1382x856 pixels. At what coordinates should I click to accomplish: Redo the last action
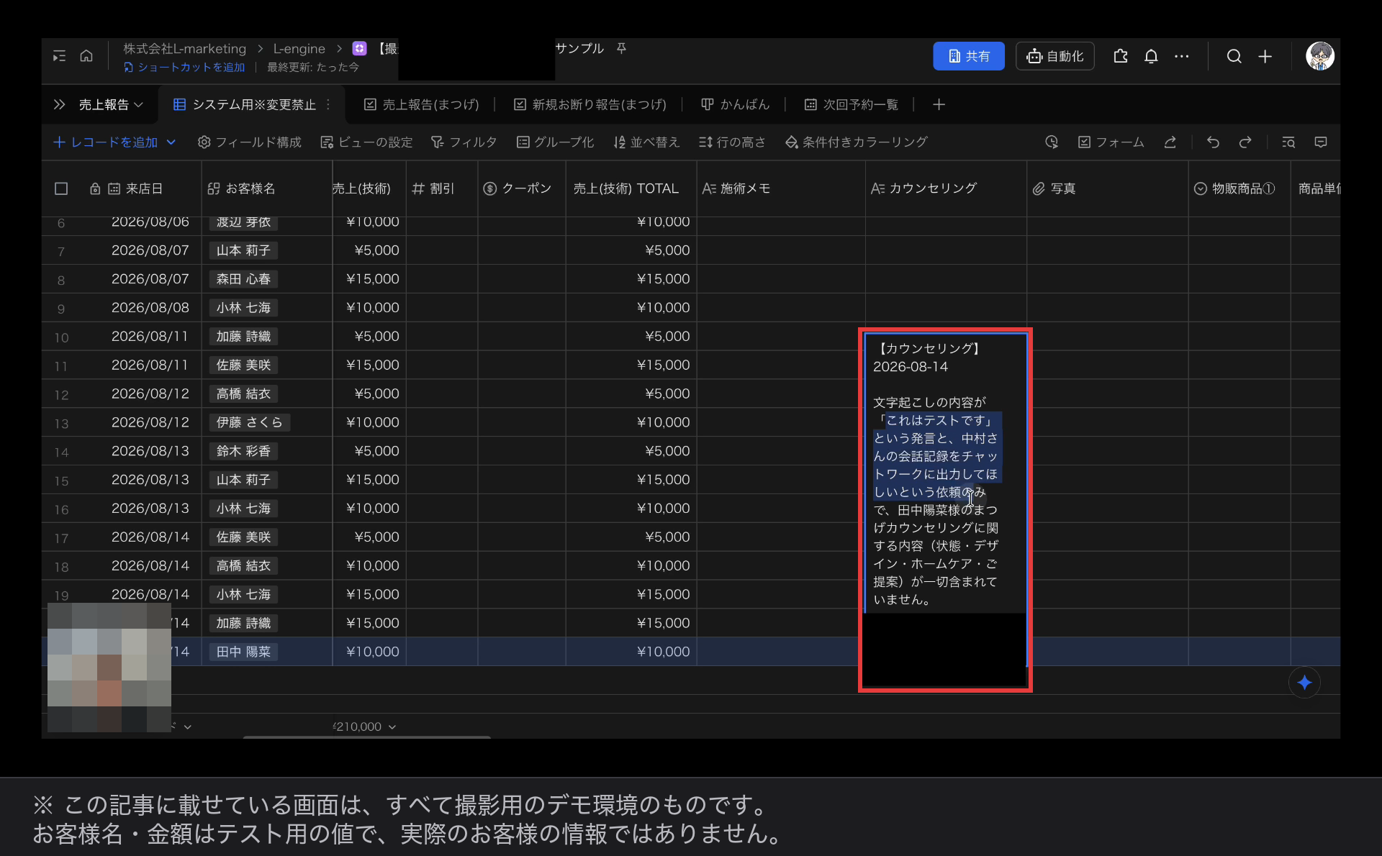[x=1245, y=142]
